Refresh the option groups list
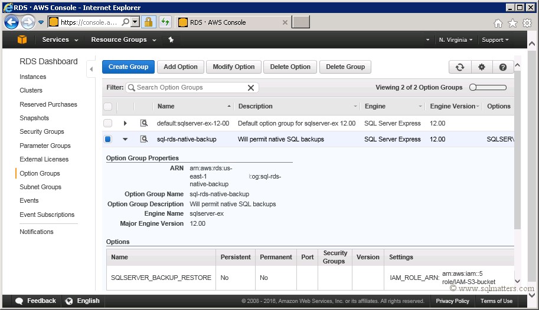This screenshot has height=310, width=539. [x=459, y=67]
